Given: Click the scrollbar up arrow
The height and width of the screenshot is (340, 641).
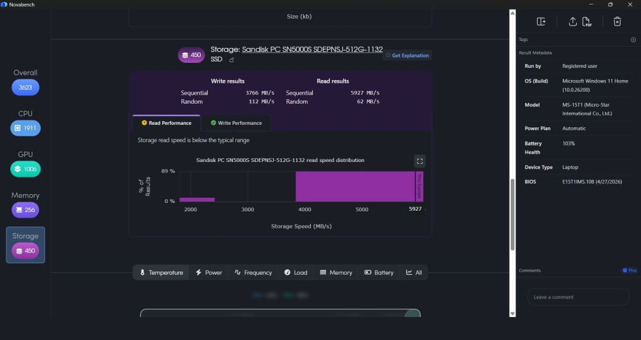Looking at the screenshot, I should 513,13.
